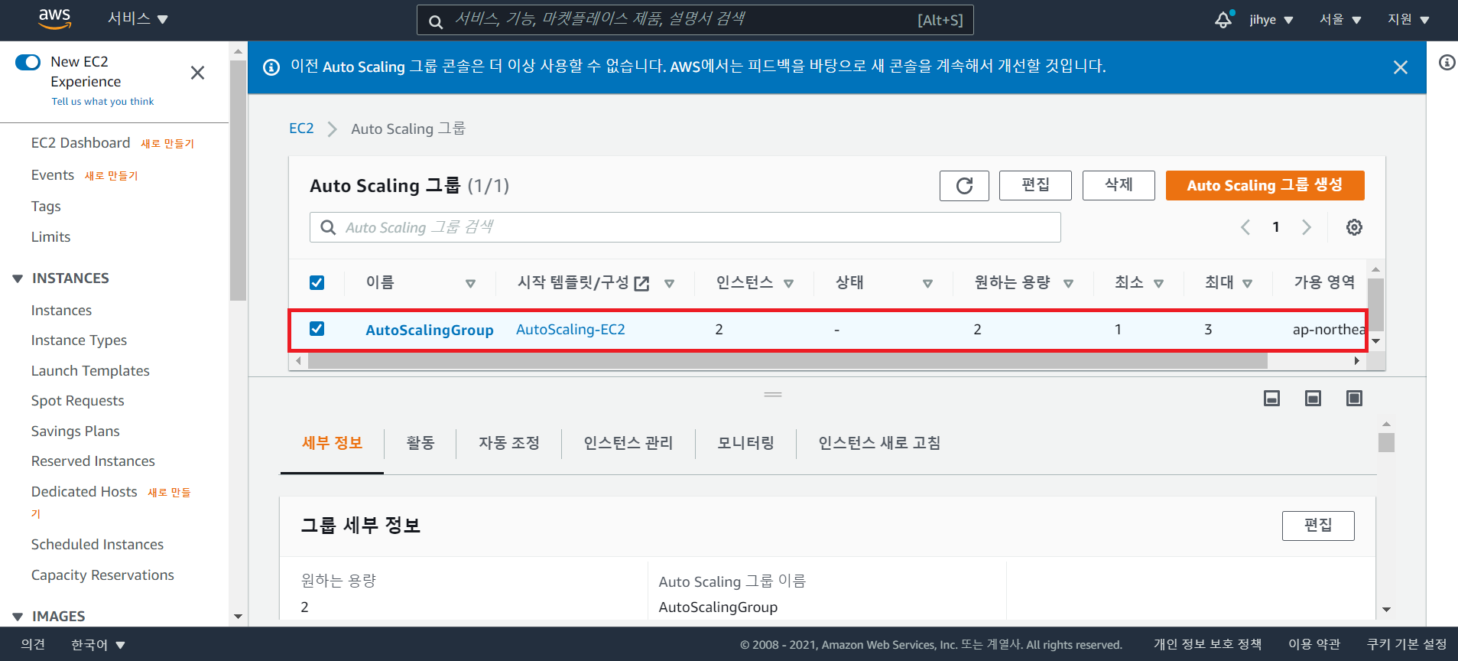1458x661 pixels.
Task: Go to next page arrow in pagination
Action: [x=1307, y=227]
